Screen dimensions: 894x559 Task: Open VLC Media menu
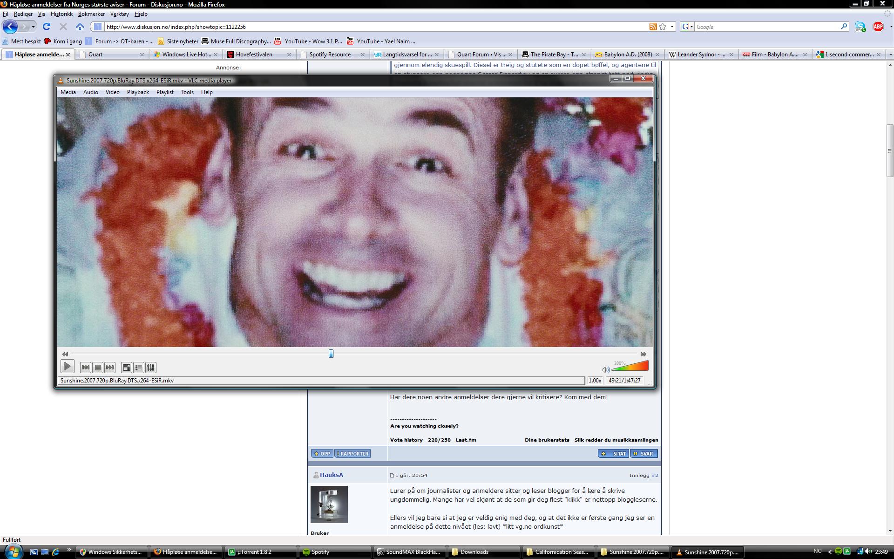(68, 92)
